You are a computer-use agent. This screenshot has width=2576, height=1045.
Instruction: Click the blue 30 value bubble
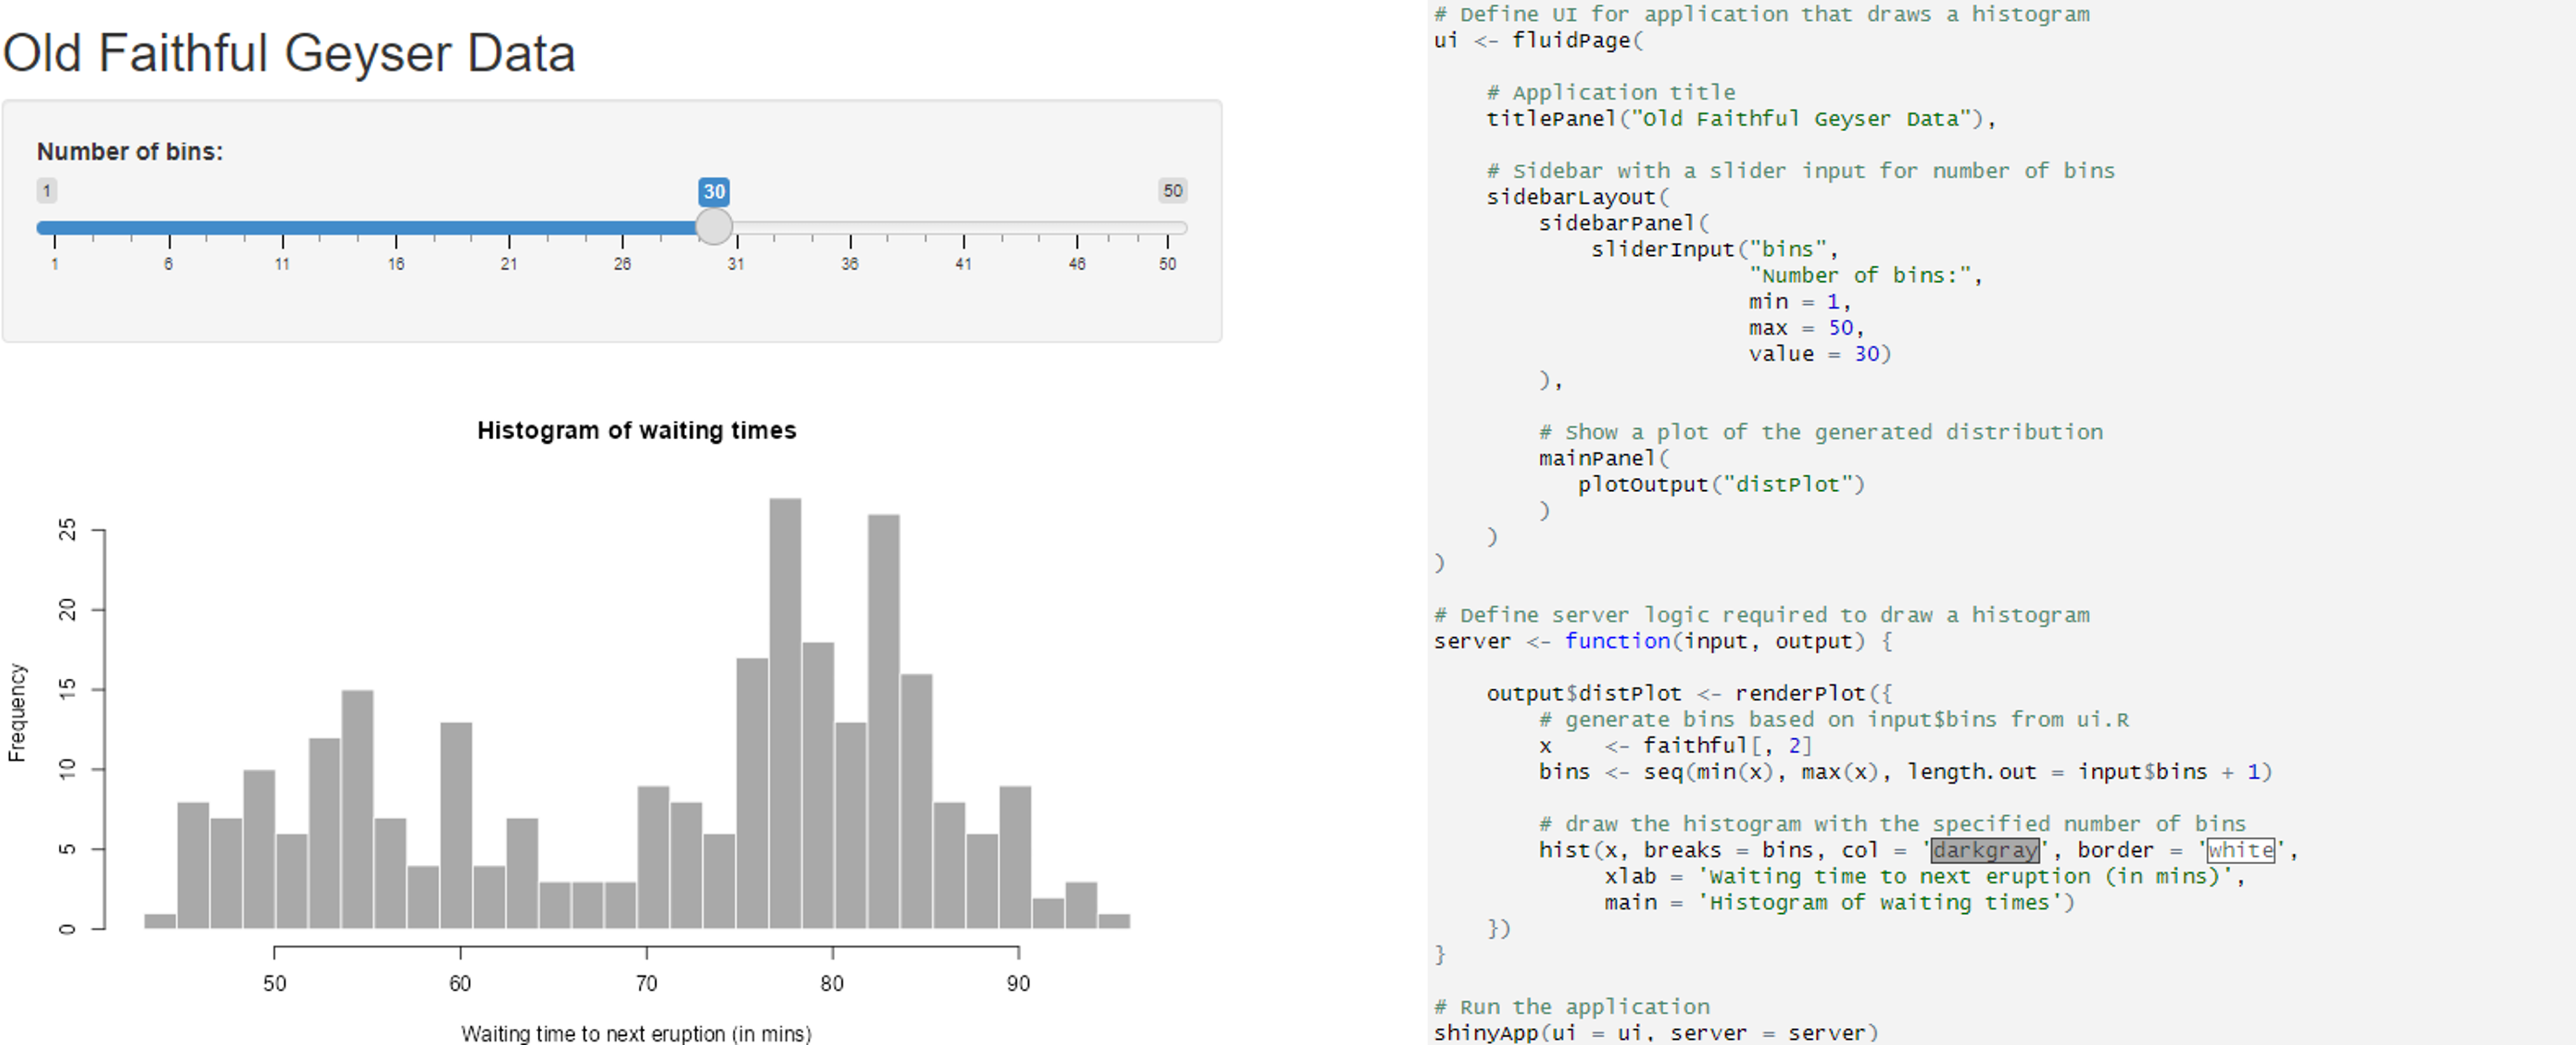point(713,191)
